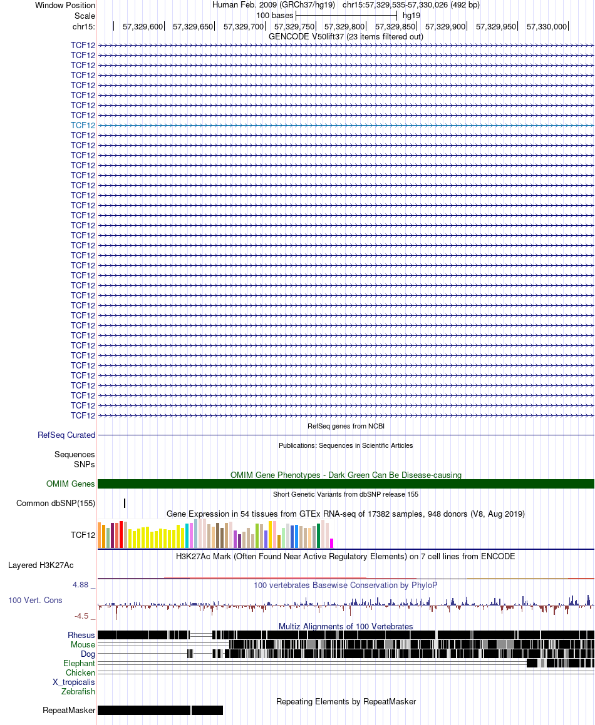Click the Common dbSNP(155) track label
595x725 pixels.
click(x=56, y=503)
